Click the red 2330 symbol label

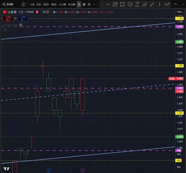(x=172, y=79)
